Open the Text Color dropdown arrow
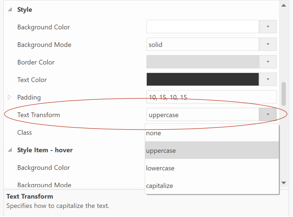This screenshot has width=293, height=217. pos(268,79)
